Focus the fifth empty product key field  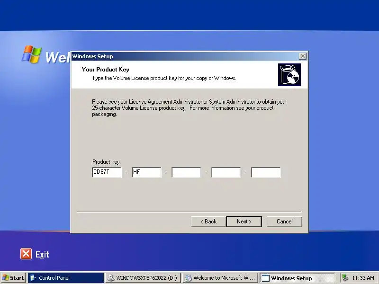coord(266,172)
